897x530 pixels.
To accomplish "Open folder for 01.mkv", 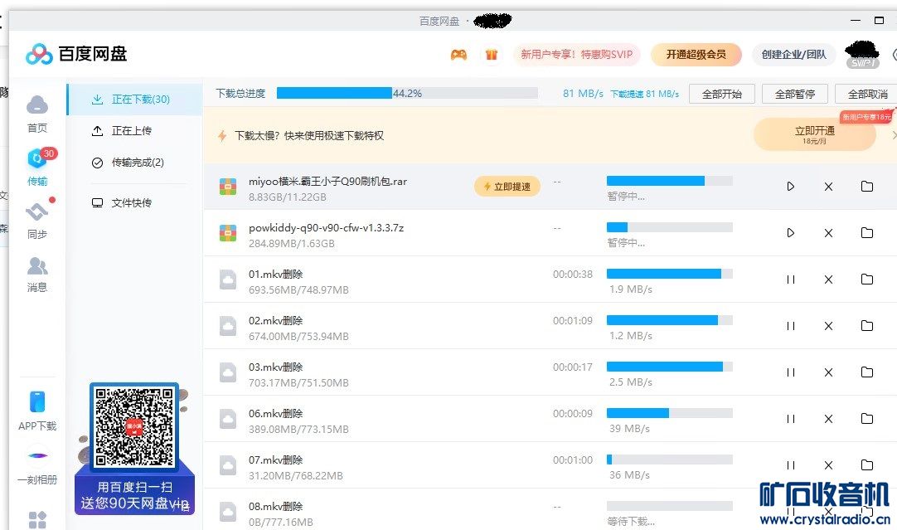I will 867,279.
